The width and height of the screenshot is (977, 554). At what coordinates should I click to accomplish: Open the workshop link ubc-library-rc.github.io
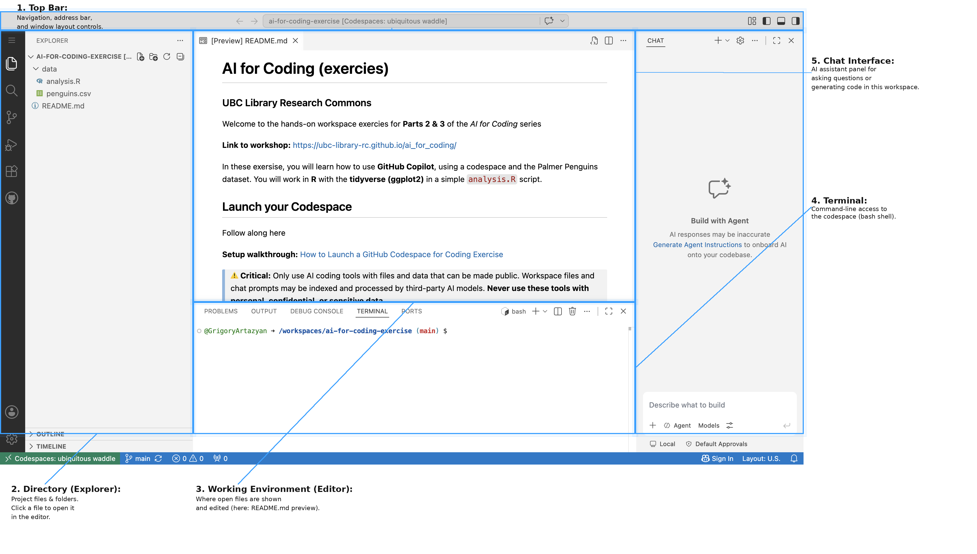(374, 145)
